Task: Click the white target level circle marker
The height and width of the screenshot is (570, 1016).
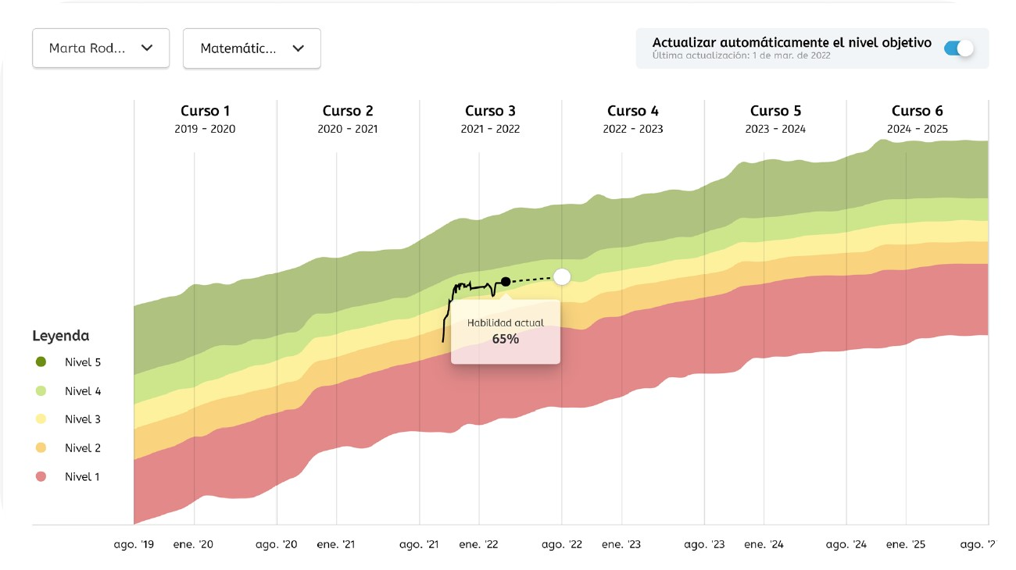Action: [562, 276]
